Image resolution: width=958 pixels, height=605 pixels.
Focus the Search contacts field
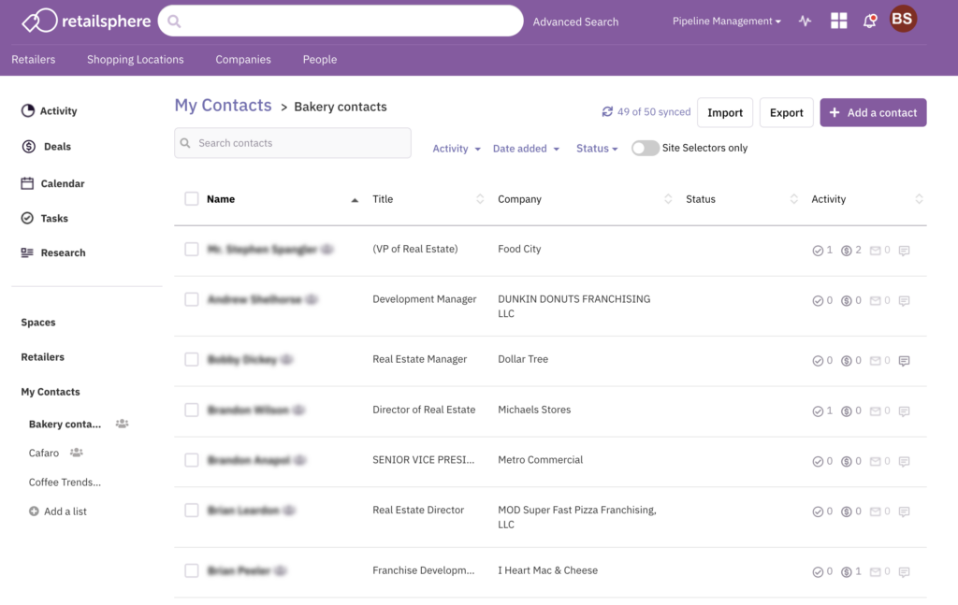[x=293, y=143]
